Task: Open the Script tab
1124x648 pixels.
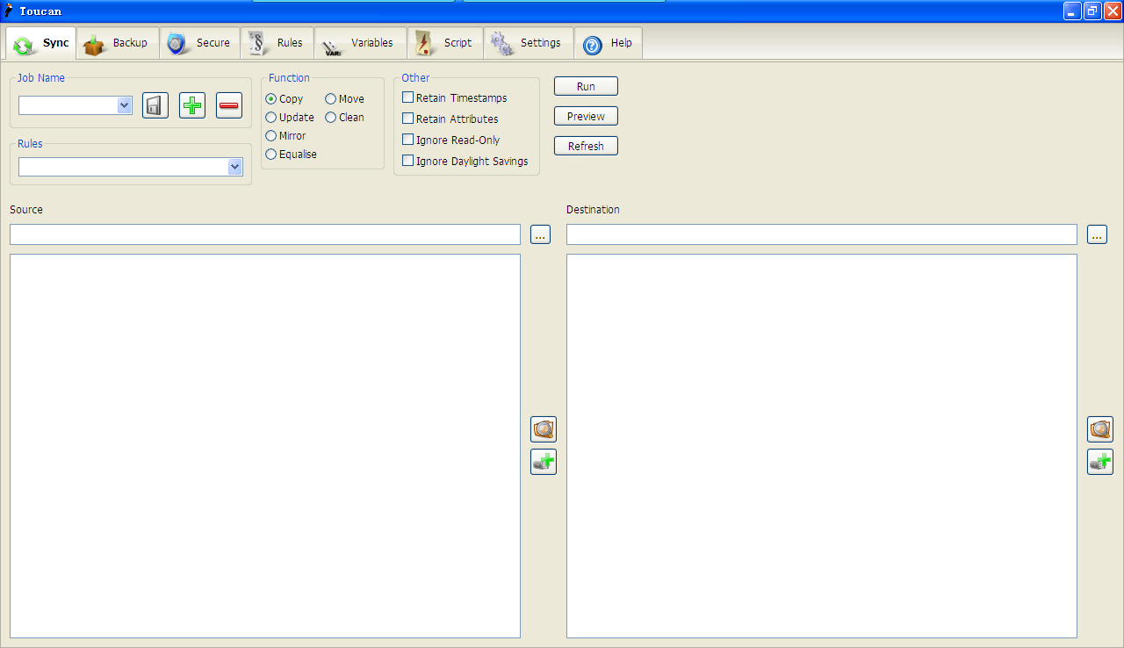Action: click(446, 43)
